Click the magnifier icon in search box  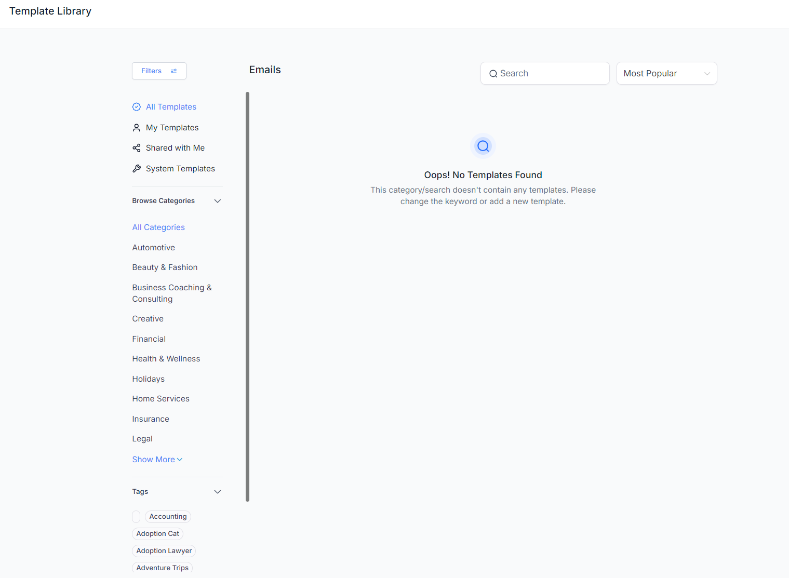493,74
